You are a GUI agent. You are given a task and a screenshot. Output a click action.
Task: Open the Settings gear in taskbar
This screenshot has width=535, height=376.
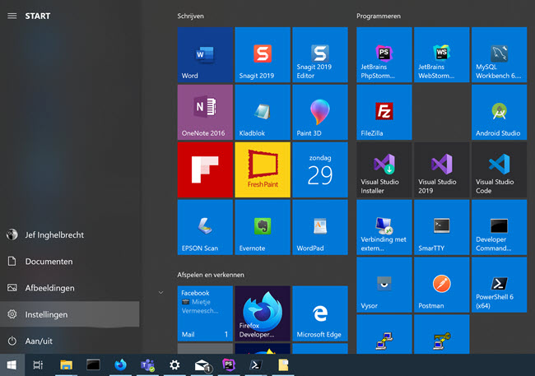(174, 365)
